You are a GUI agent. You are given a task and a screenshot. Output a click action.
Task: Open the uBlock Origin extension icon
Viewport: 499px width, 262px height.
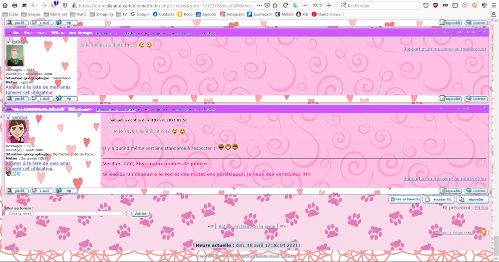[436, 5]
